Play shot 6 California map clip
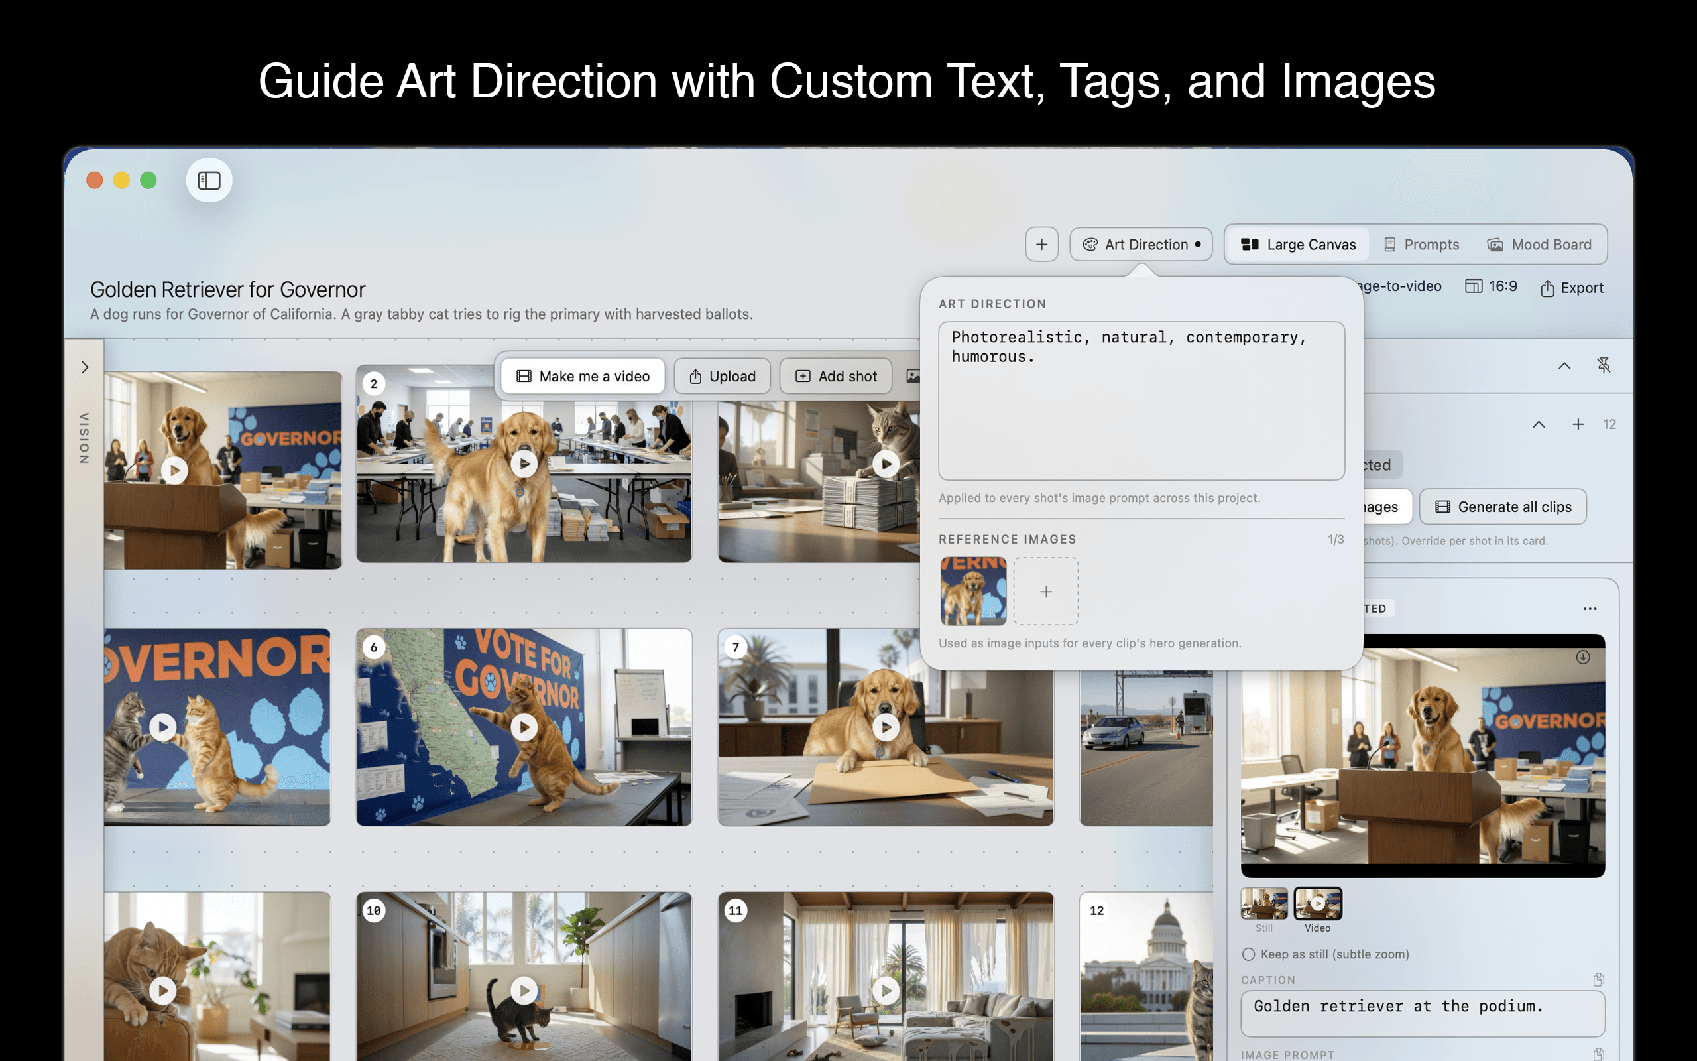The height and width of the screenshot is (1061, 1697). [524, 727]
